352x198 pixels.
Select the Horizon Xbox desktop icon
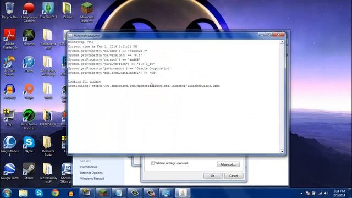pyautogui.click(x=29, y=37)
